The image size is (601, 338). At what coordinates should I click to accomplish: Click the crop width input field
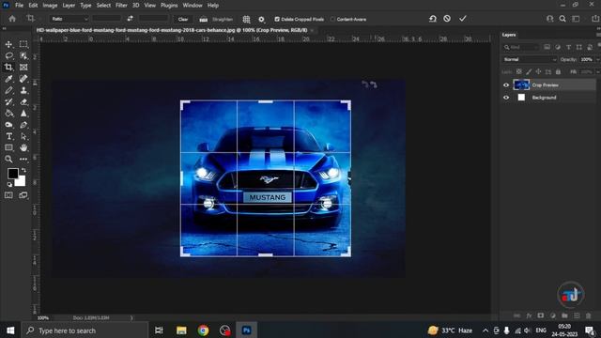point(106,19)
